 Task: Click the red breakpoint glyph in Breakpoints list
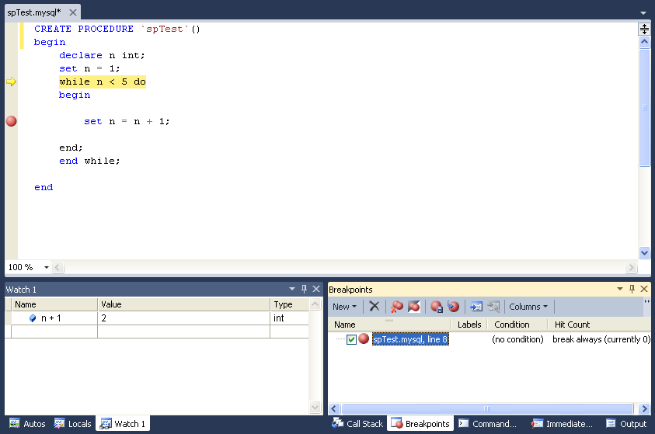pyautogui.click(x=364, y=339)
